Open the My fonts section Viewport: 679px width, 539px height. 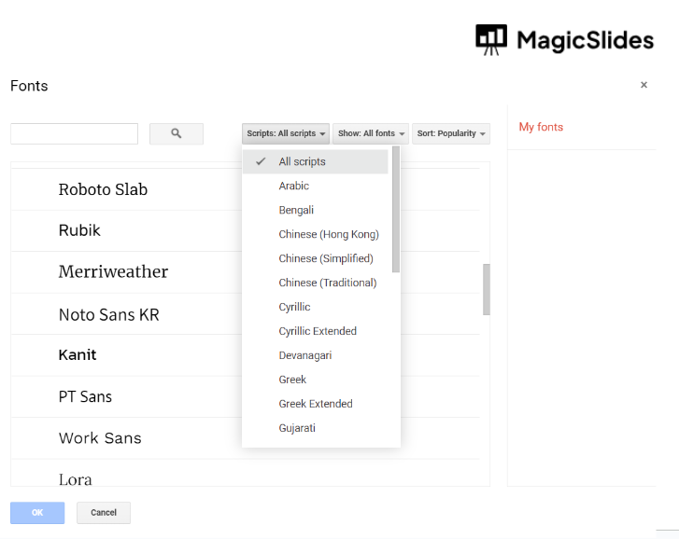[541, 128]
